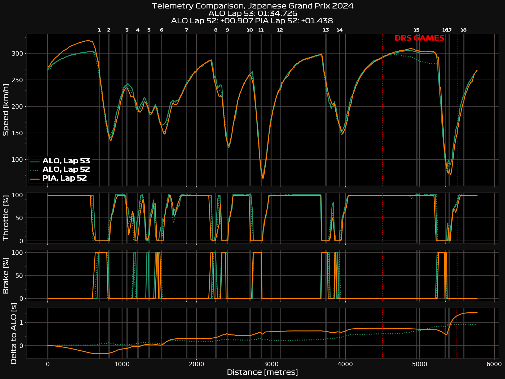This screenshot has height=379, width=505.
Task: Click the dotted "ALO, Lap 52" legend entry
Action: coord(66,169)
